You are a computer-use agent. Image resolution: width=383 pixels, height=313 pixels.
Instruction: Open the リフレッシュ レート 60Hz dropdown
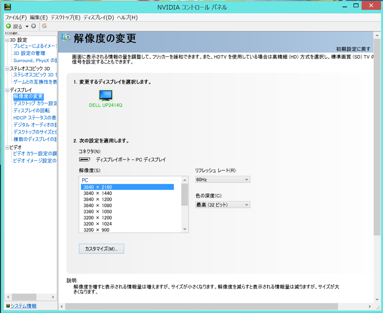point(223,180)
